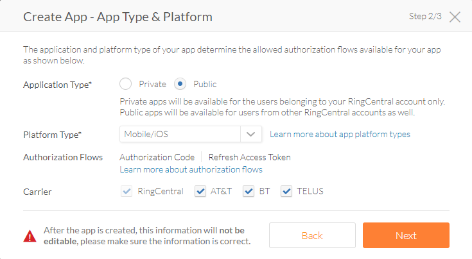
Task: Select the Public application type
Action: [180, 84]
